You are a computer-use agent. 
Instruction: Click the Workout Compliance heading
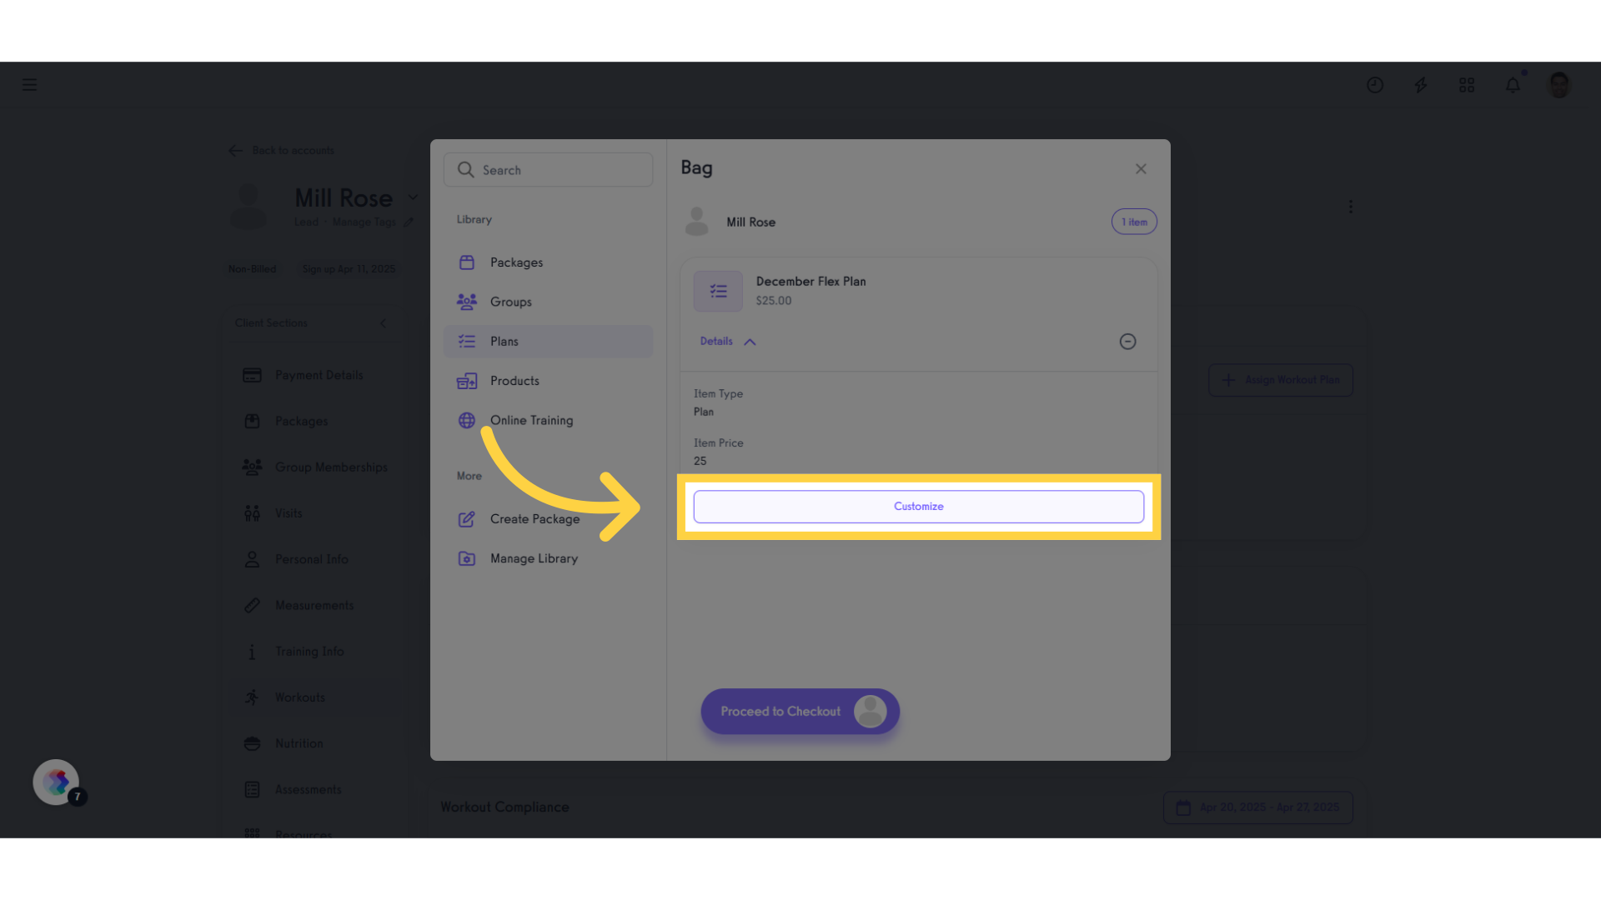coord(504,807)
